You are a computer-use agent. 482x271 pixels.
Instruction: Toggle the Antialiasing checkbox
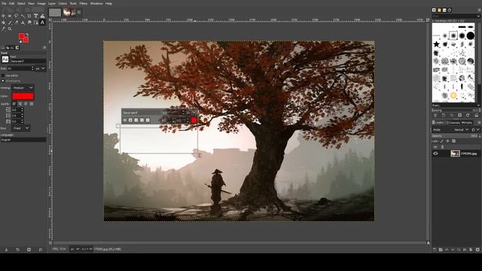(3, 81)
